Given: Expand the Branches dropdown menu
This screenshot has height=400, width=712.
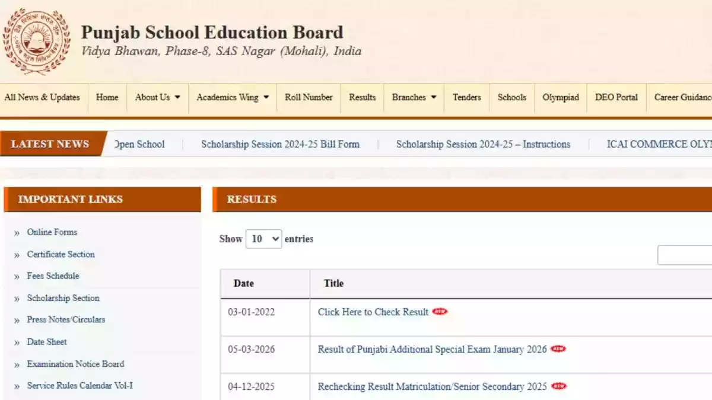Looking at the screenshot, I should (414, 97).
